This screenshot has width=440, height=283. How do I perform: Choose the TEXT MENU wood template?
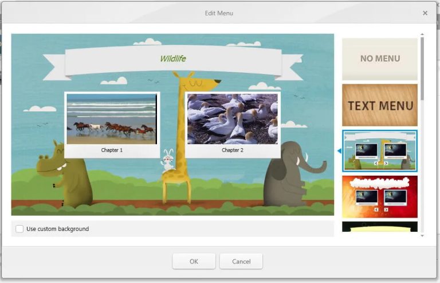point(379,105)
